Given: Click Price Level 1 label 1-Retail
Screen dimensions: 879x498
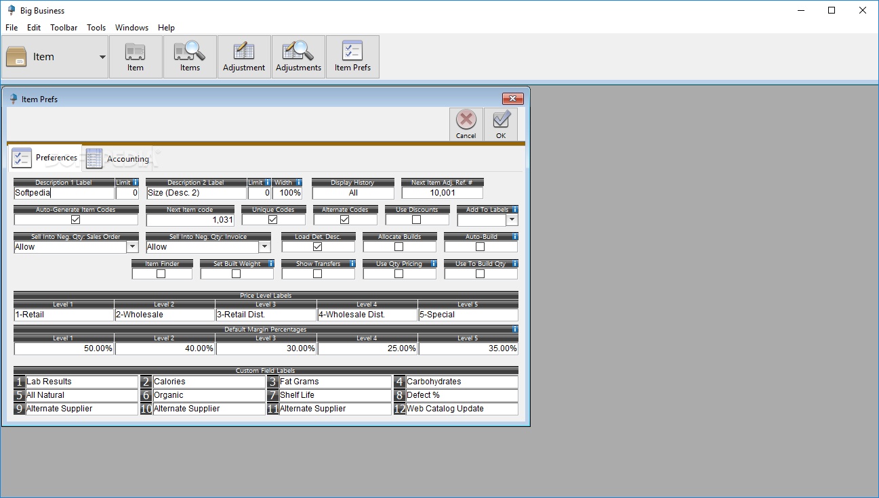Looking at the screenshot, I should coord(64,315).
